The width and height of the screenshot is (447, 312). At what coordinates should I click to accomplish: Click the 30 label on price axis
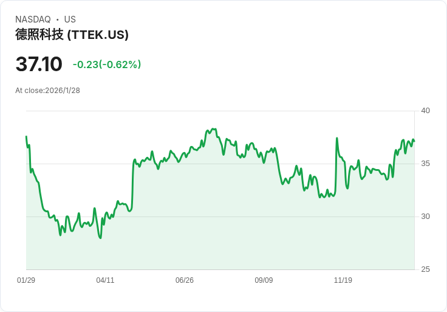pos(425,217)
